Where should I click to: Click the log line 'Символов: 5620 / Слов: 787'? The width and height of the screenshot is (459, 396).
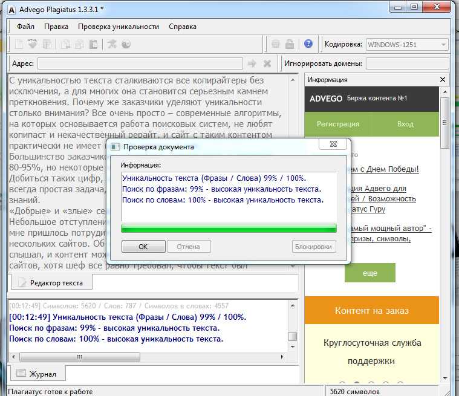[x=119, y=306]
